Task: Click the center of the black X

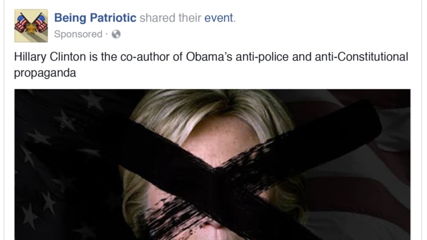Action: (x=215, y=170)
